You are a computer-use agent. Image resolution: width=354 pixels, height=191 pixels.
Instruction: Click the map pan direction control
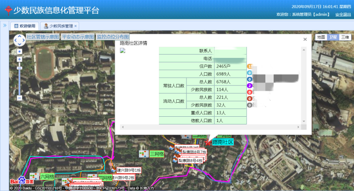pos(19,40)
